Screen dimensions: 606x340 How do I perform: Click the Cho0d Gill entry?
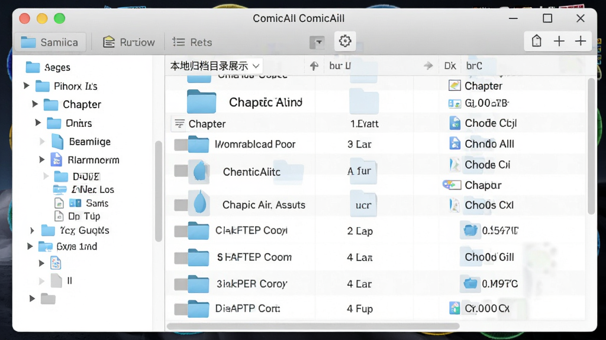coord(489,257)
